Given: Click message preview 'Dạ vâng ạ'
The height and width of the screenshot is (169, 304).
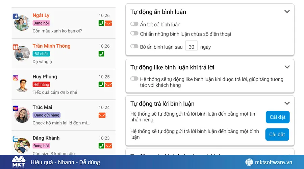Looking at the screenshot, I should 42,62.
